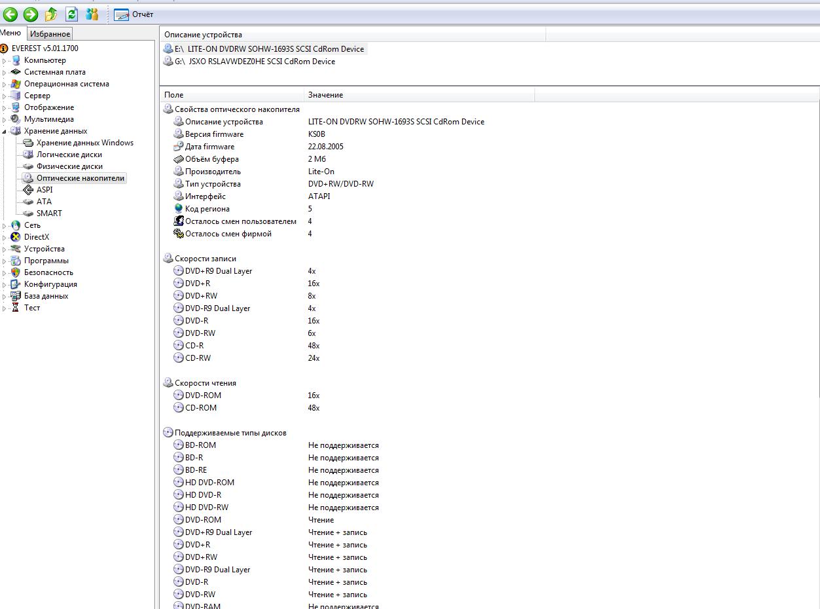Select the ASPI tree item
Screen dimensions: 820x609
tap(45, 190)
